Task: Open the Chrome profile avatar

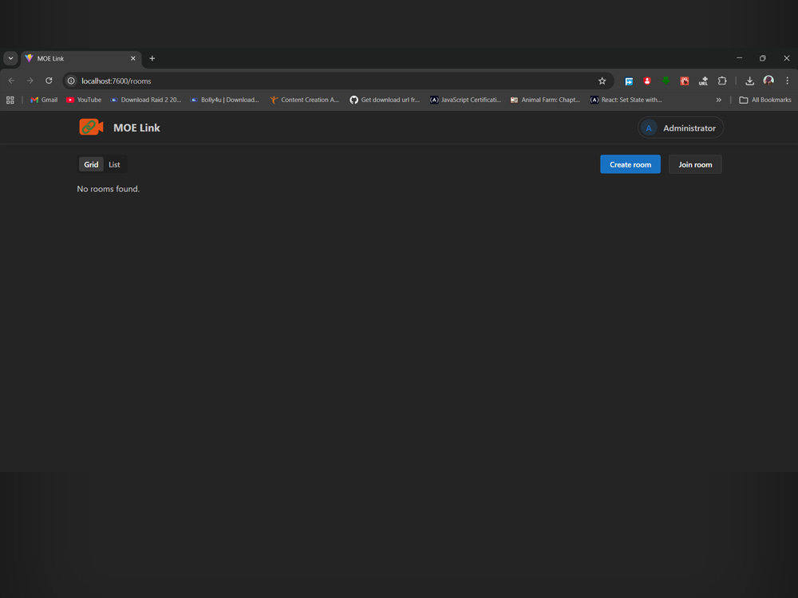Action: [x=768, y=81]
